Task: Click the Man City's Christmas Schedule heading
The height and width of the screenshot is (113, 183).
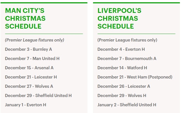Action: click(25, 19)
